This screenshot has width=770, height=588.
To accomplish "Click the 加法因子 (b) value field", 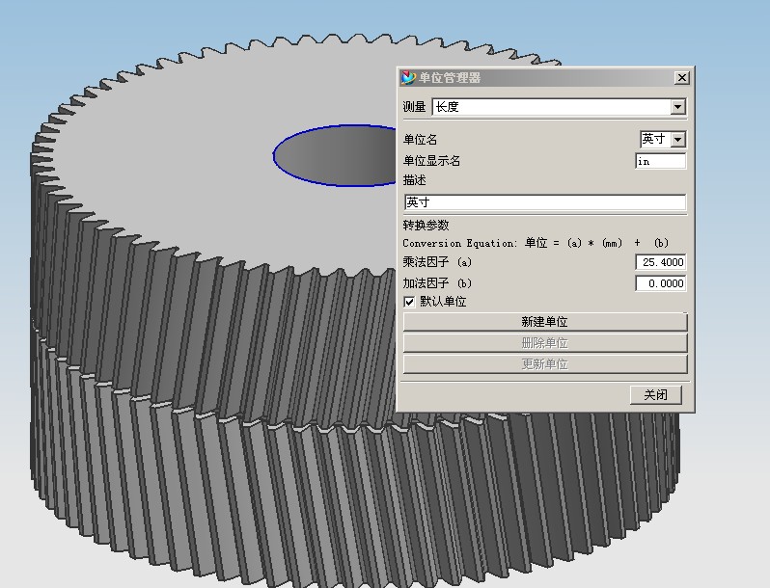I will coord(661,283).
